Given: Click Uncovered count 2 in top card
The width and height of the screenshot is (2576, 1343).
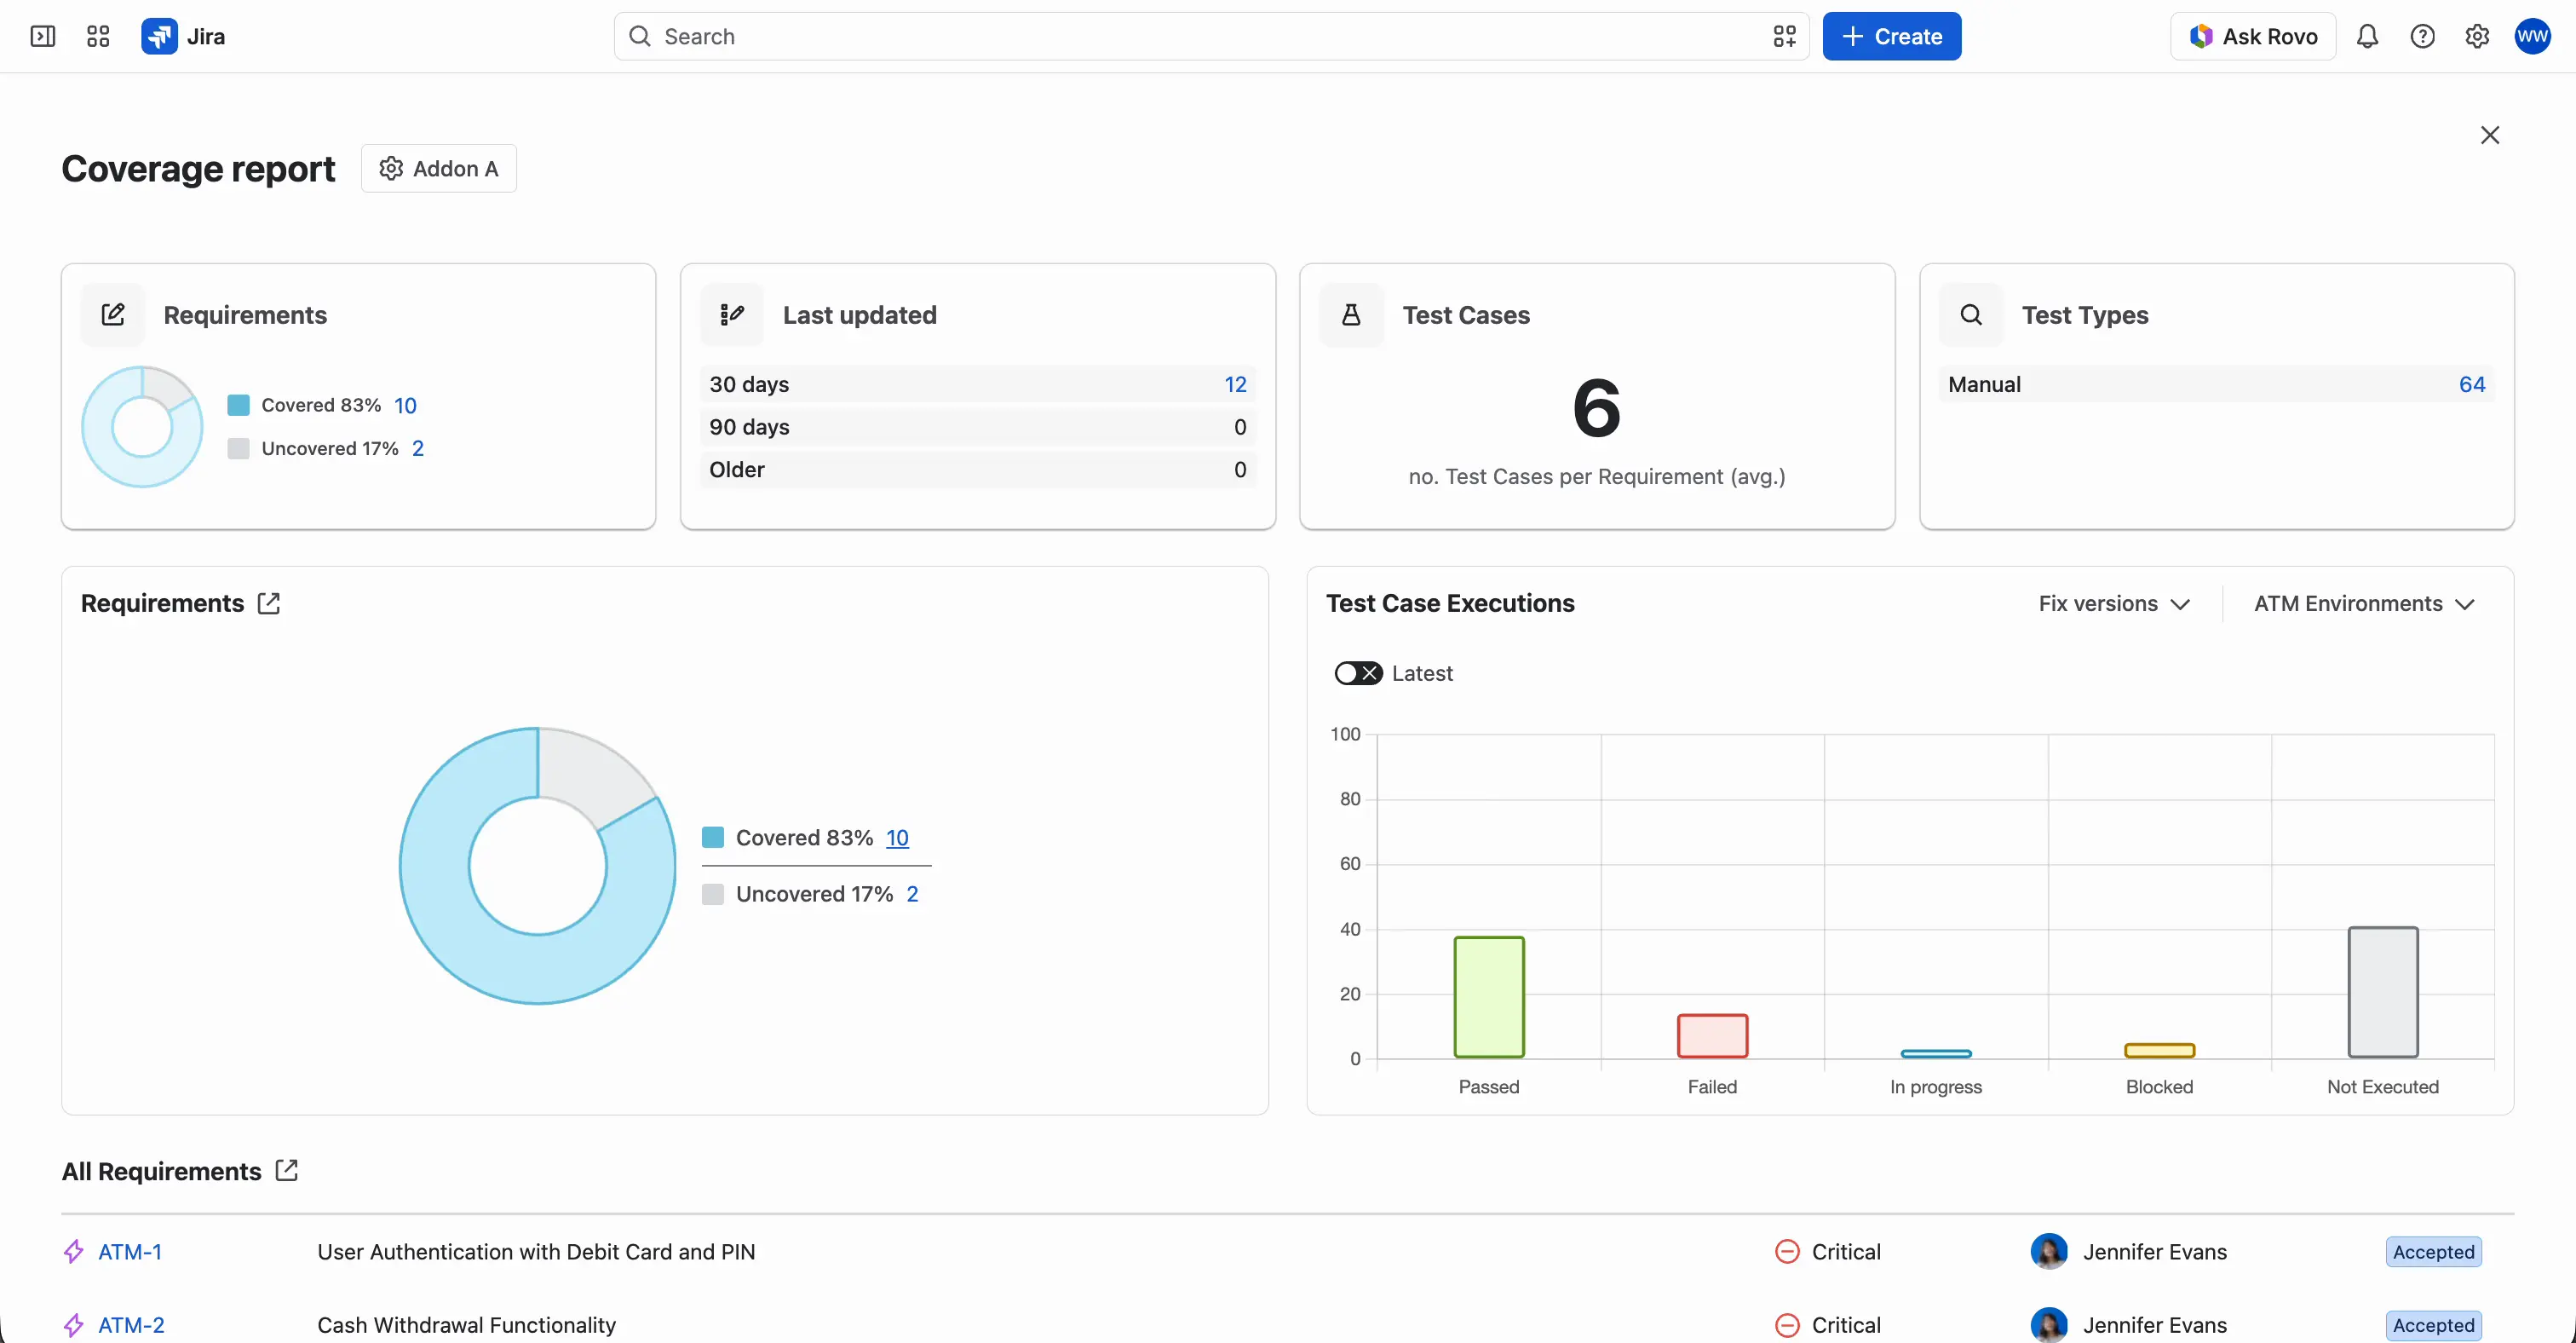Looking at the screenshot, I should [418, 448].
